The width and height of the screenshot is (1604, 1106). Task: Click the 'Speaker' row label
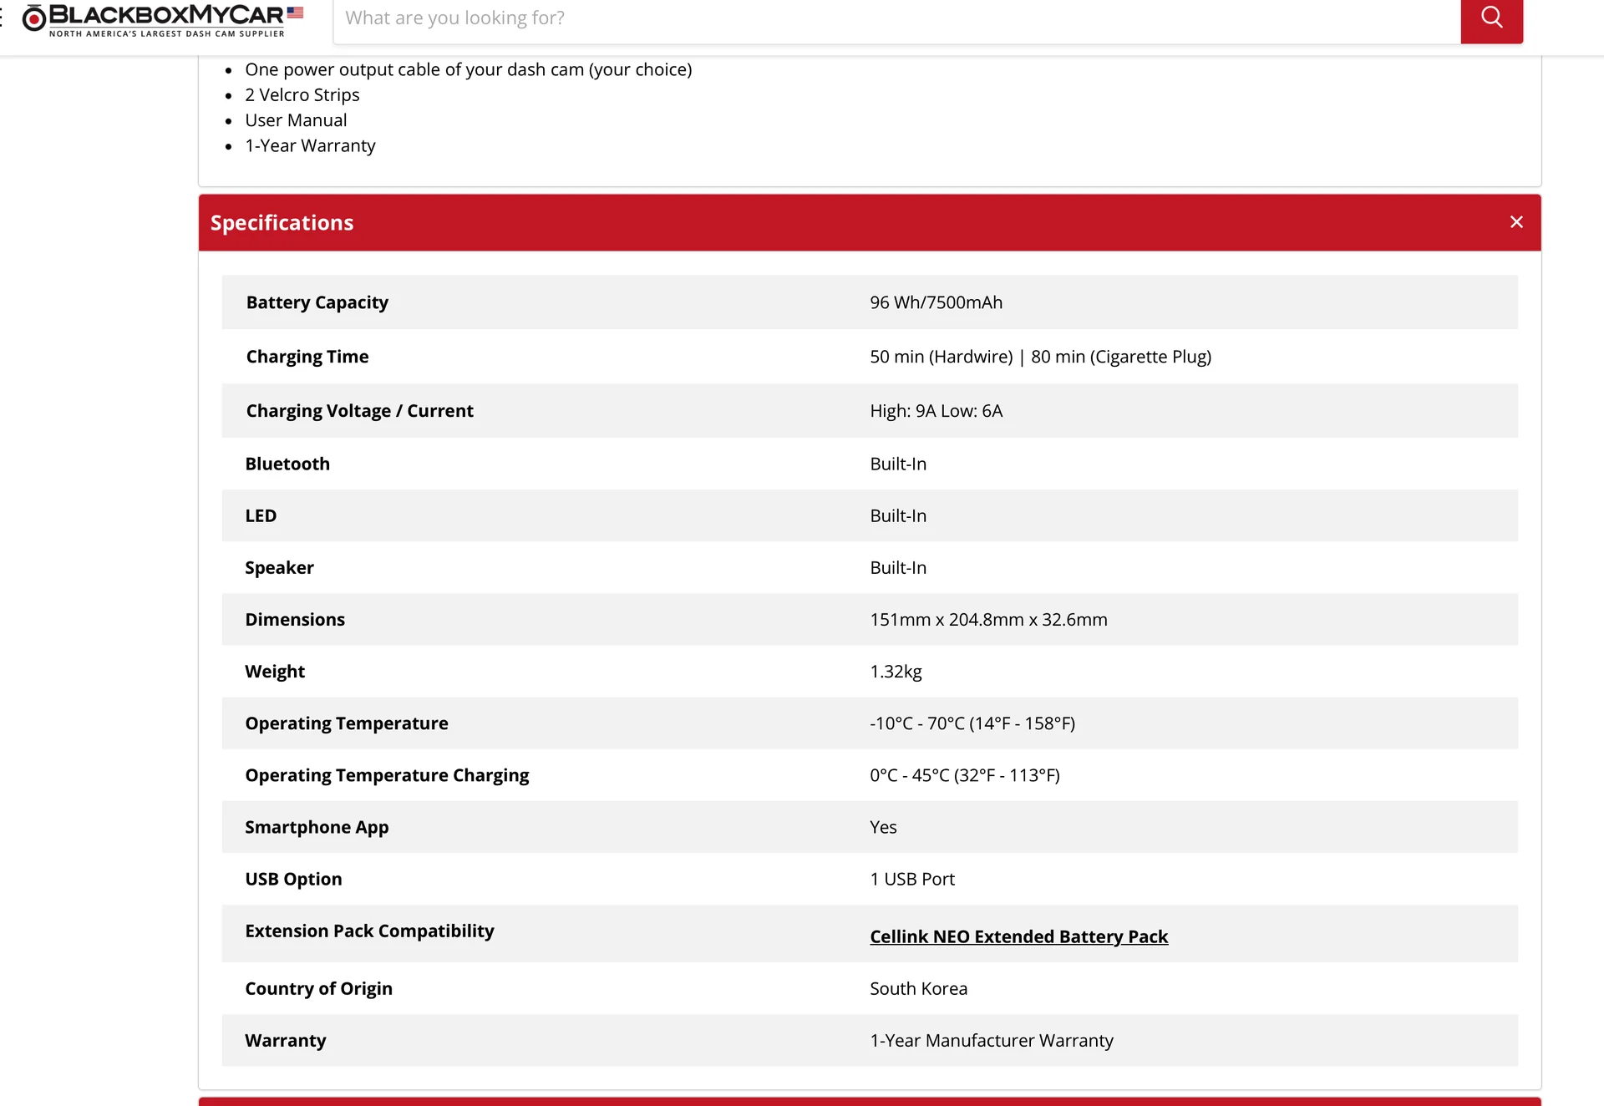click(x=279, y=568)
